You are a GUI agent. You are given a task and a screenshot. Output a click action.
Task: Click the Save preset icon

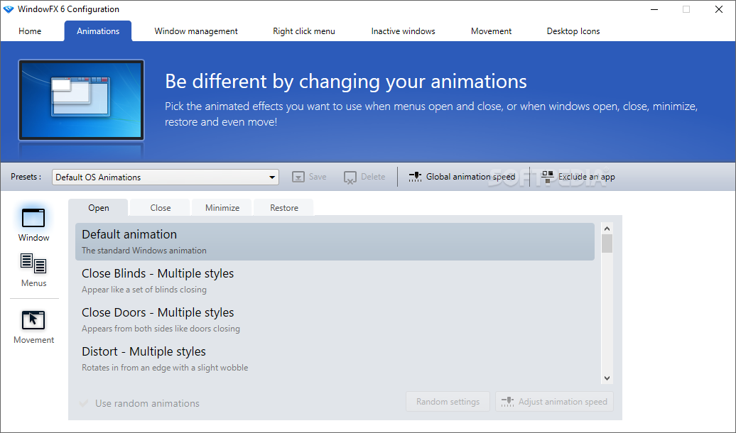(x=298, y=177)
